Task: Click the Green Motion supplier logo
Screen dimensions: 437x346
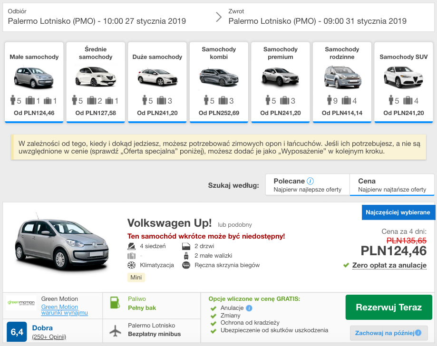Action: 22,303
